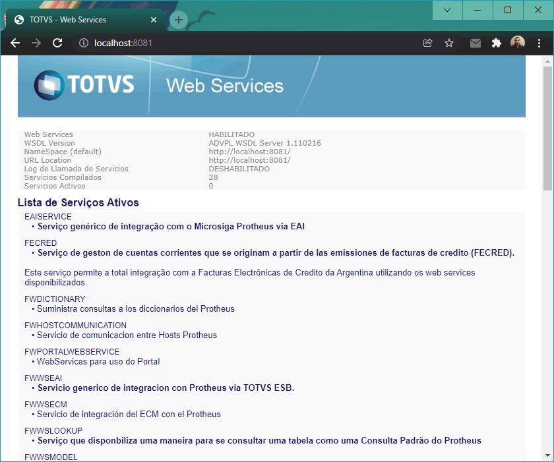Viewport: 554px width, 462px height.
Task: Open the FWWSMODEL service link
Action: coord(51,457)
